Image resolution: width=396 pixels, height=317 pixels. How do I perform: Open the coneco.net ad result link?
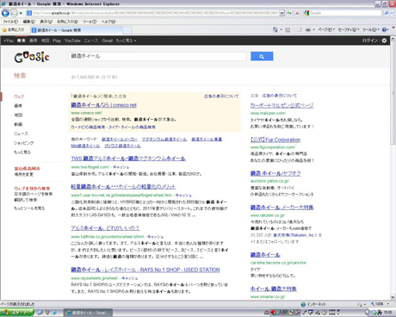pos(103,105)
